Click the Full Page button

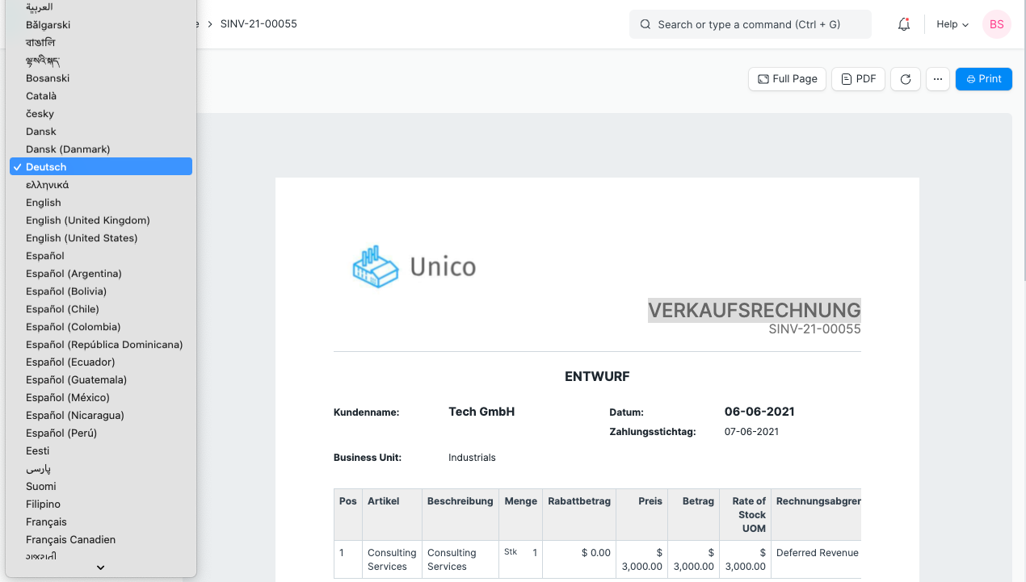(787, 78)
